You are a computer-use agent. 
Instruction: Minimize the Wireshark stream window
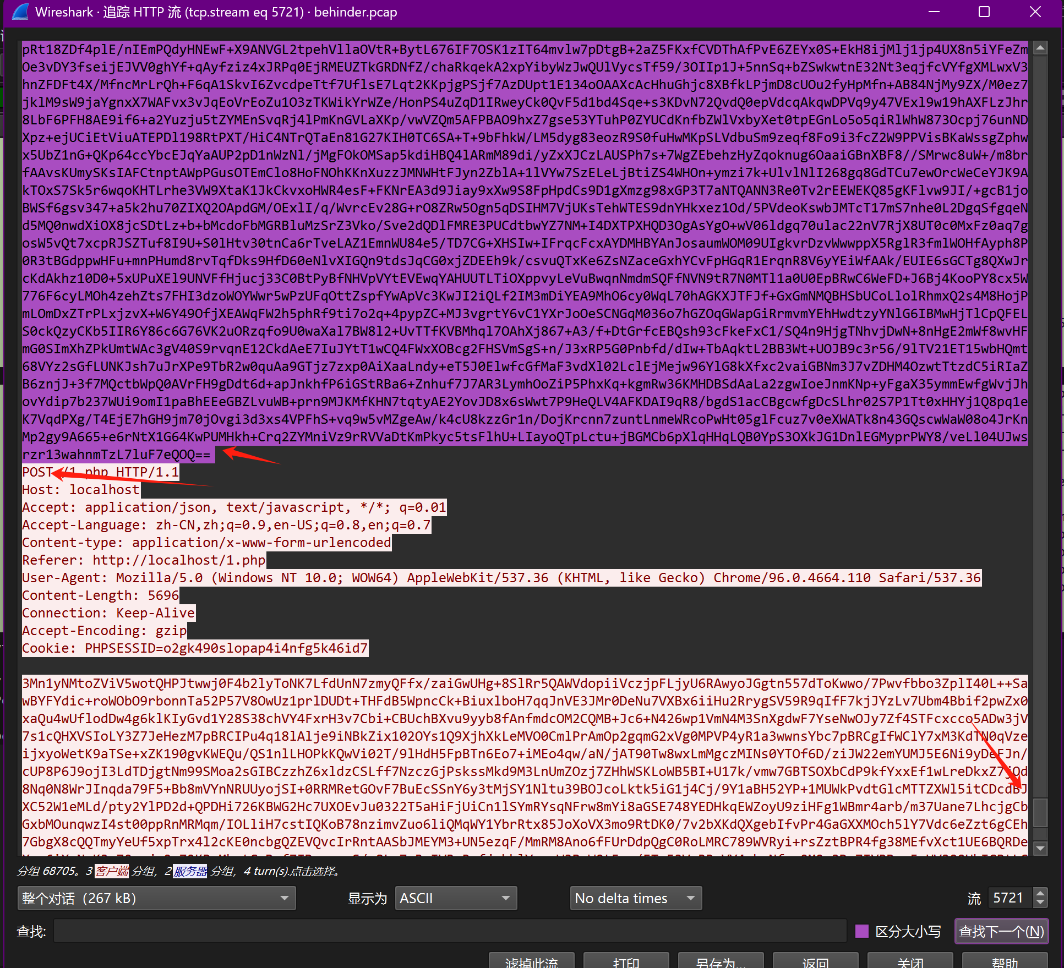point(934,12)
